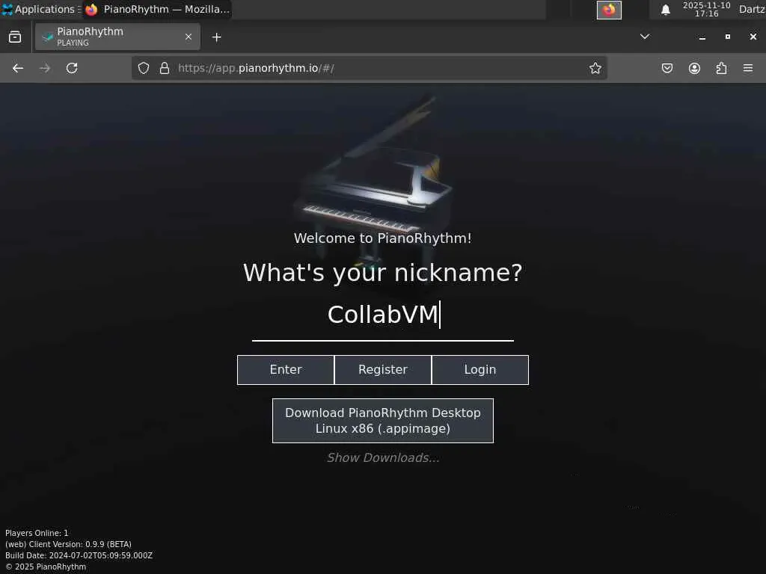Click the Build Date 2024-07-02 text
This screenshot has width=766, height=574.
coord(79,555)
